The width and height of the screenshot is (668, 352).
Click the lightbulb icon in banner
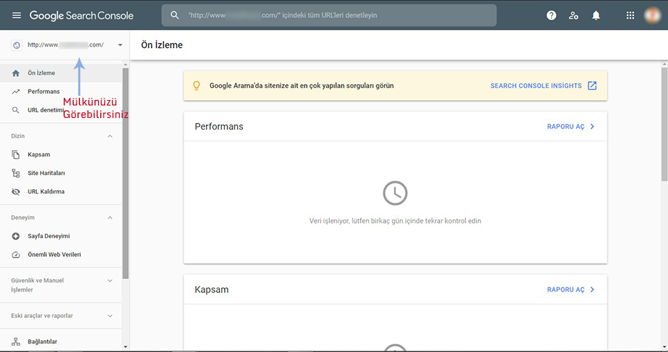196,85
